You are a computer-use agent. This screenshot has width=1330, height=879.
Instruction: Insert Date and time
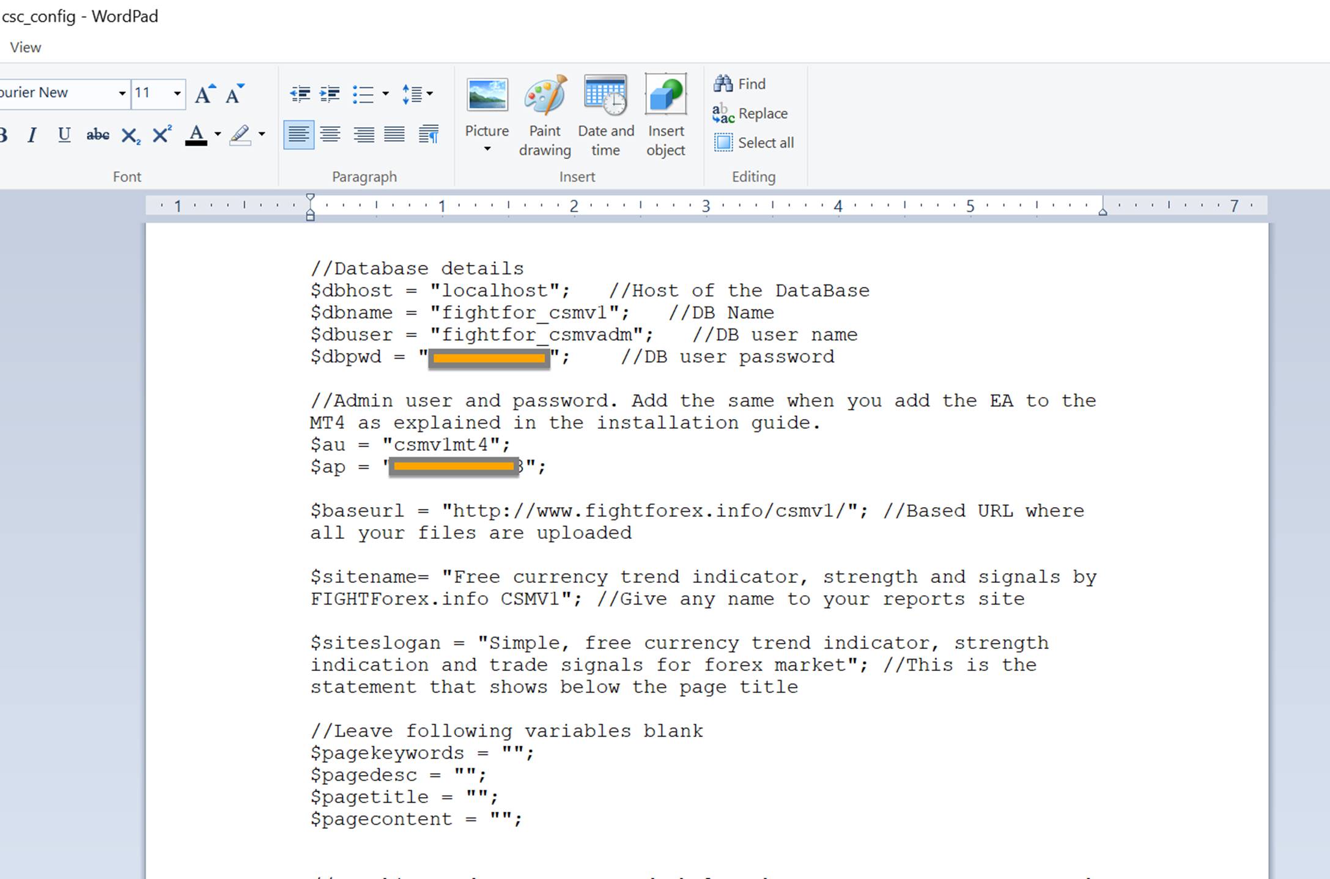point(605,116)
